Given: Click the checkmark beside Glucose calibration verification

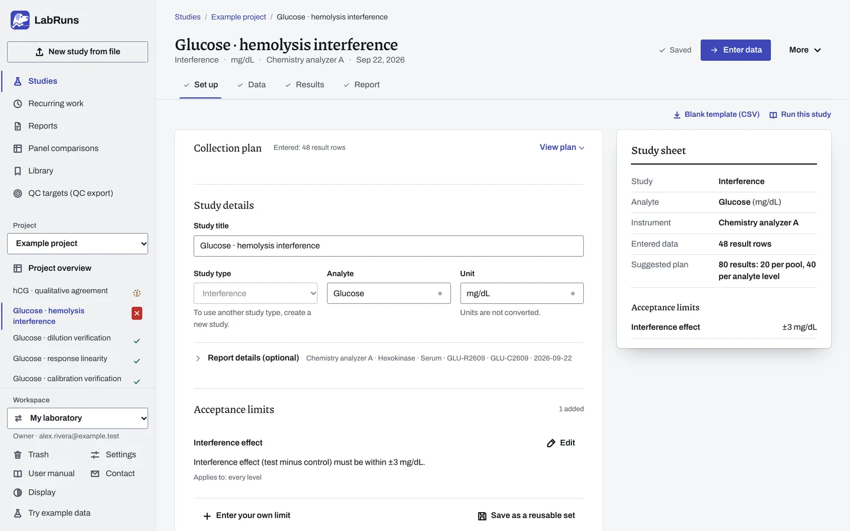Looking at the screenshot, I should [137, 382].
